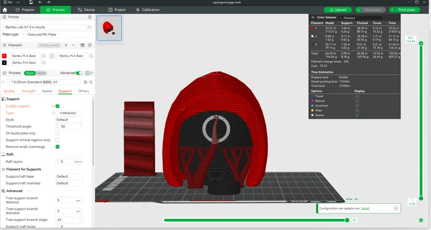Show Travel moves in display options
Screen dimensions: 431x230
(357, 96)
